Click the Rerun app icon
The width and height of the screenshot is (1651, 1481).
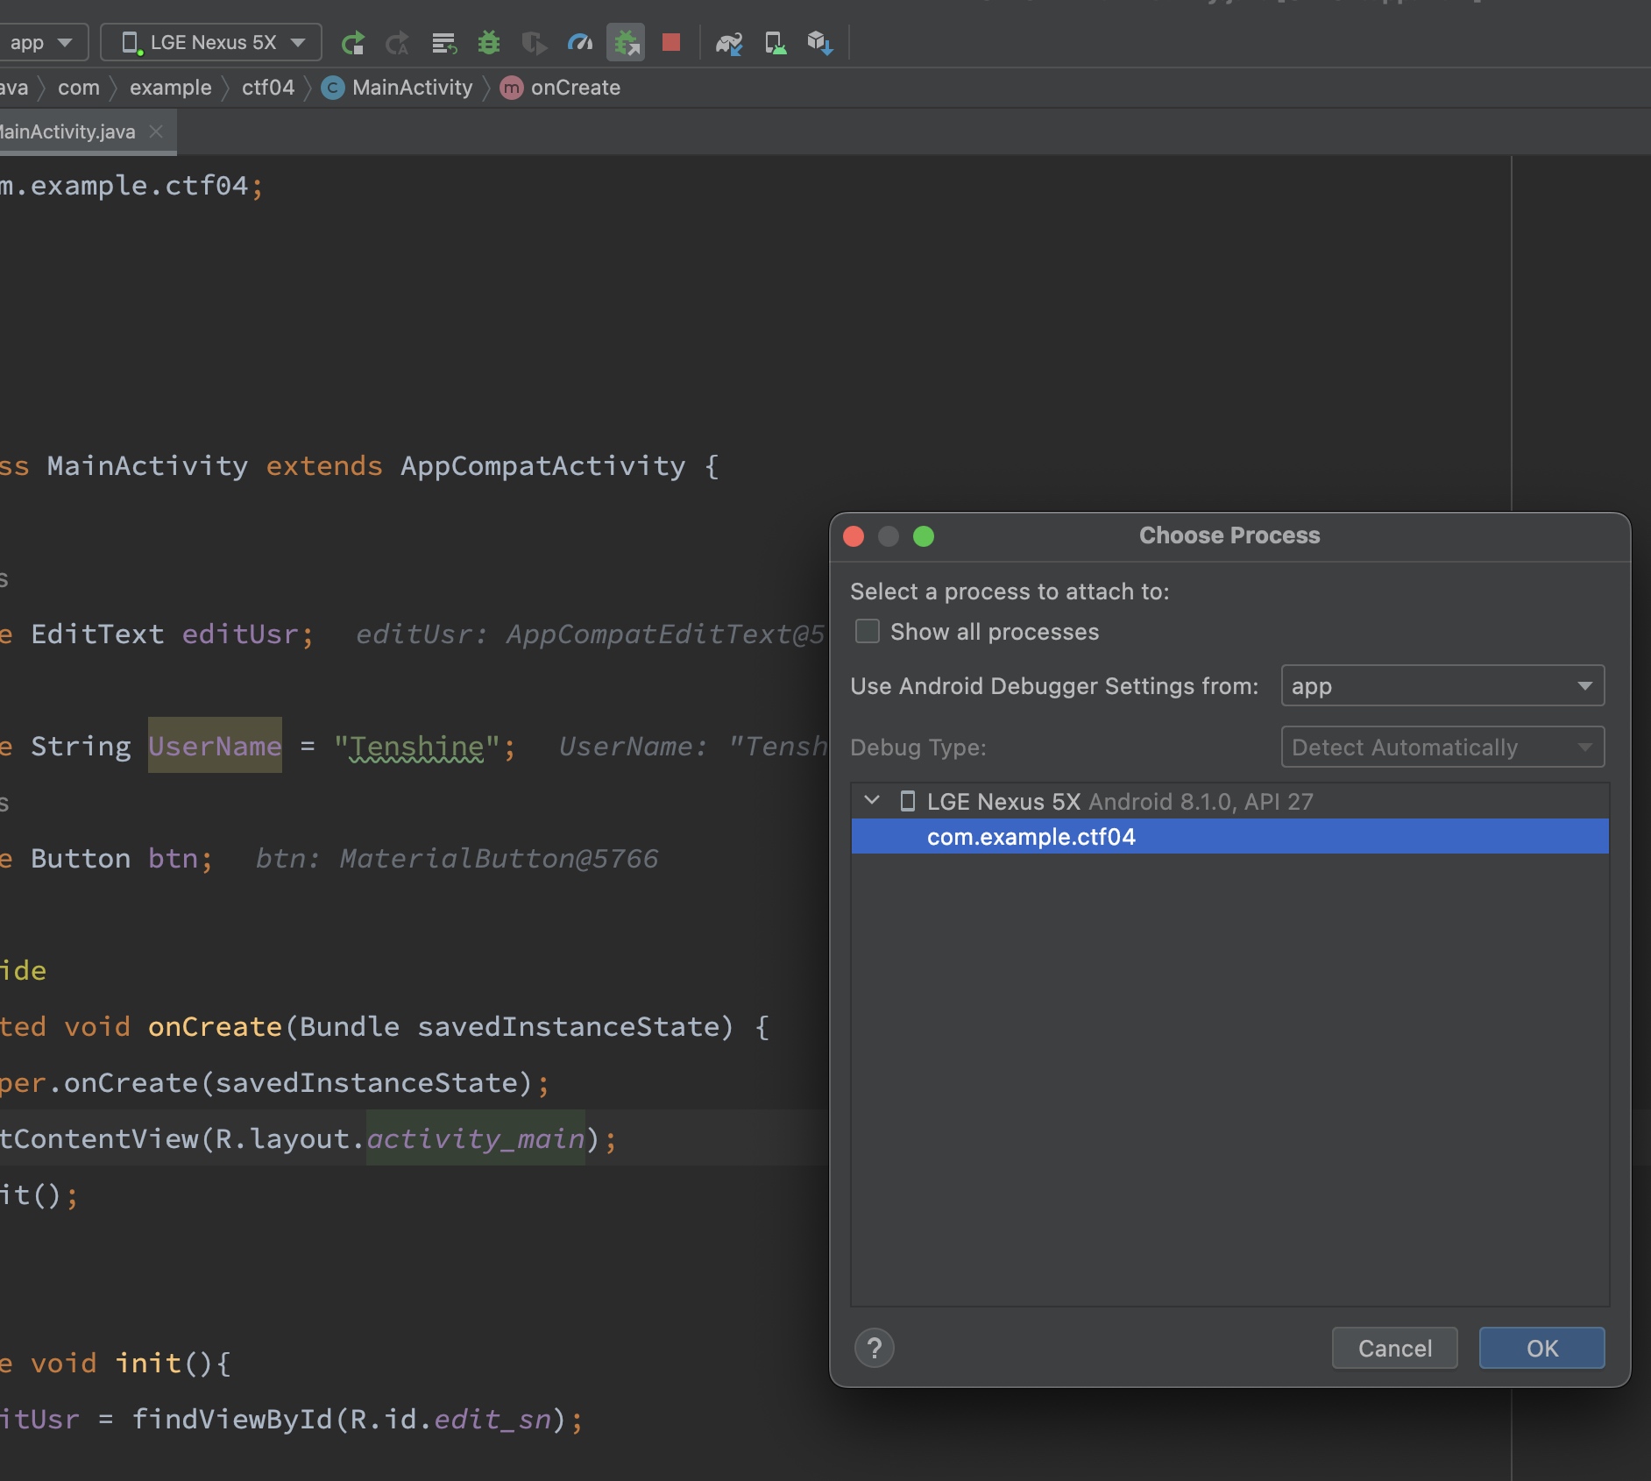tap(353, 43)
